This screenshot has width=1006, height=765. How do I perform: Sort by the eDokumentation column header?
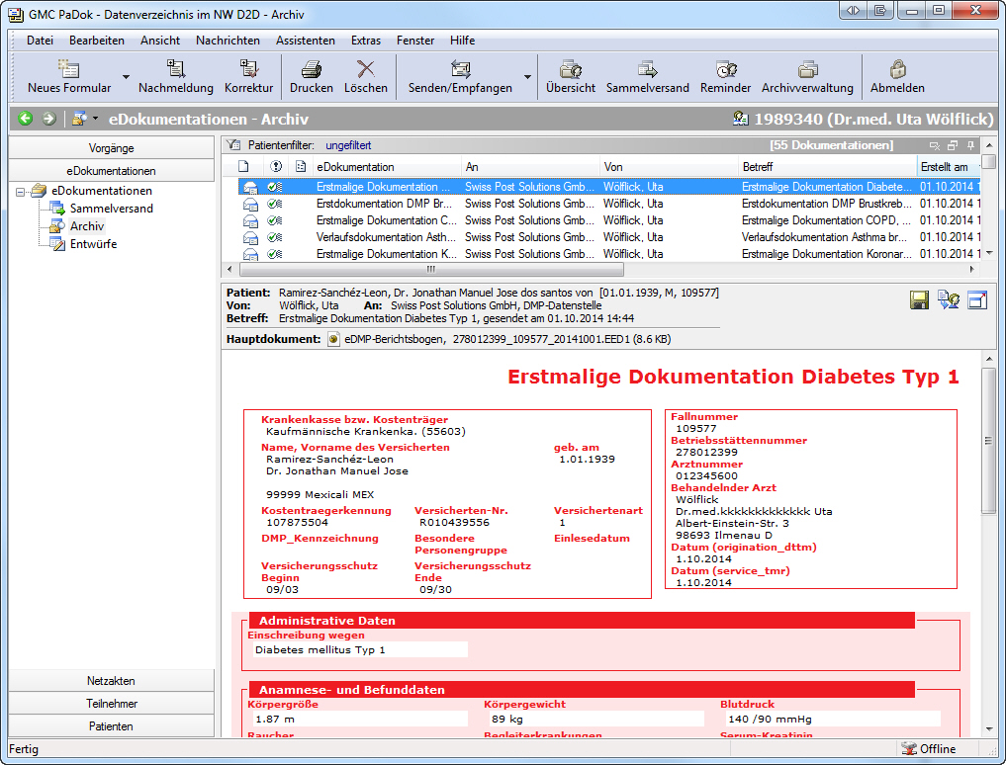(x=387, y=167)
